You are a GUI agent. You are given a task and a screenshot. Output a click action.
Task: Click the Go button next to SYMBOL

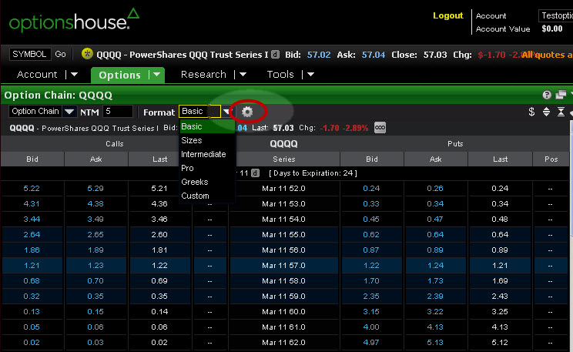[60, 54]
